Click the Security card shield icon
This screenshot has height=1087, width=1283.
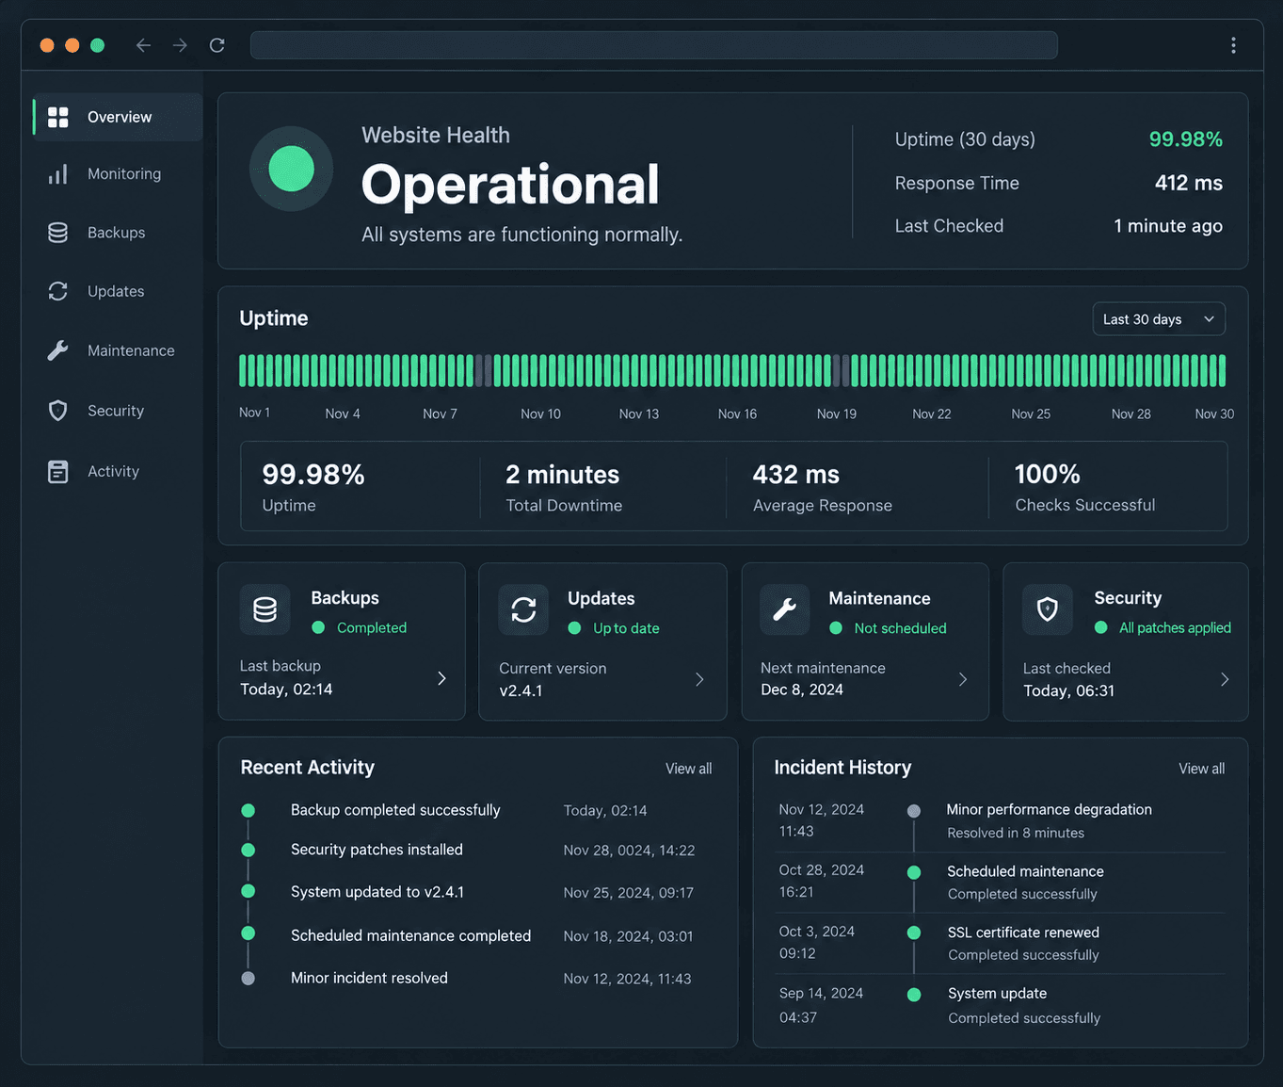tap(1048, 610)
